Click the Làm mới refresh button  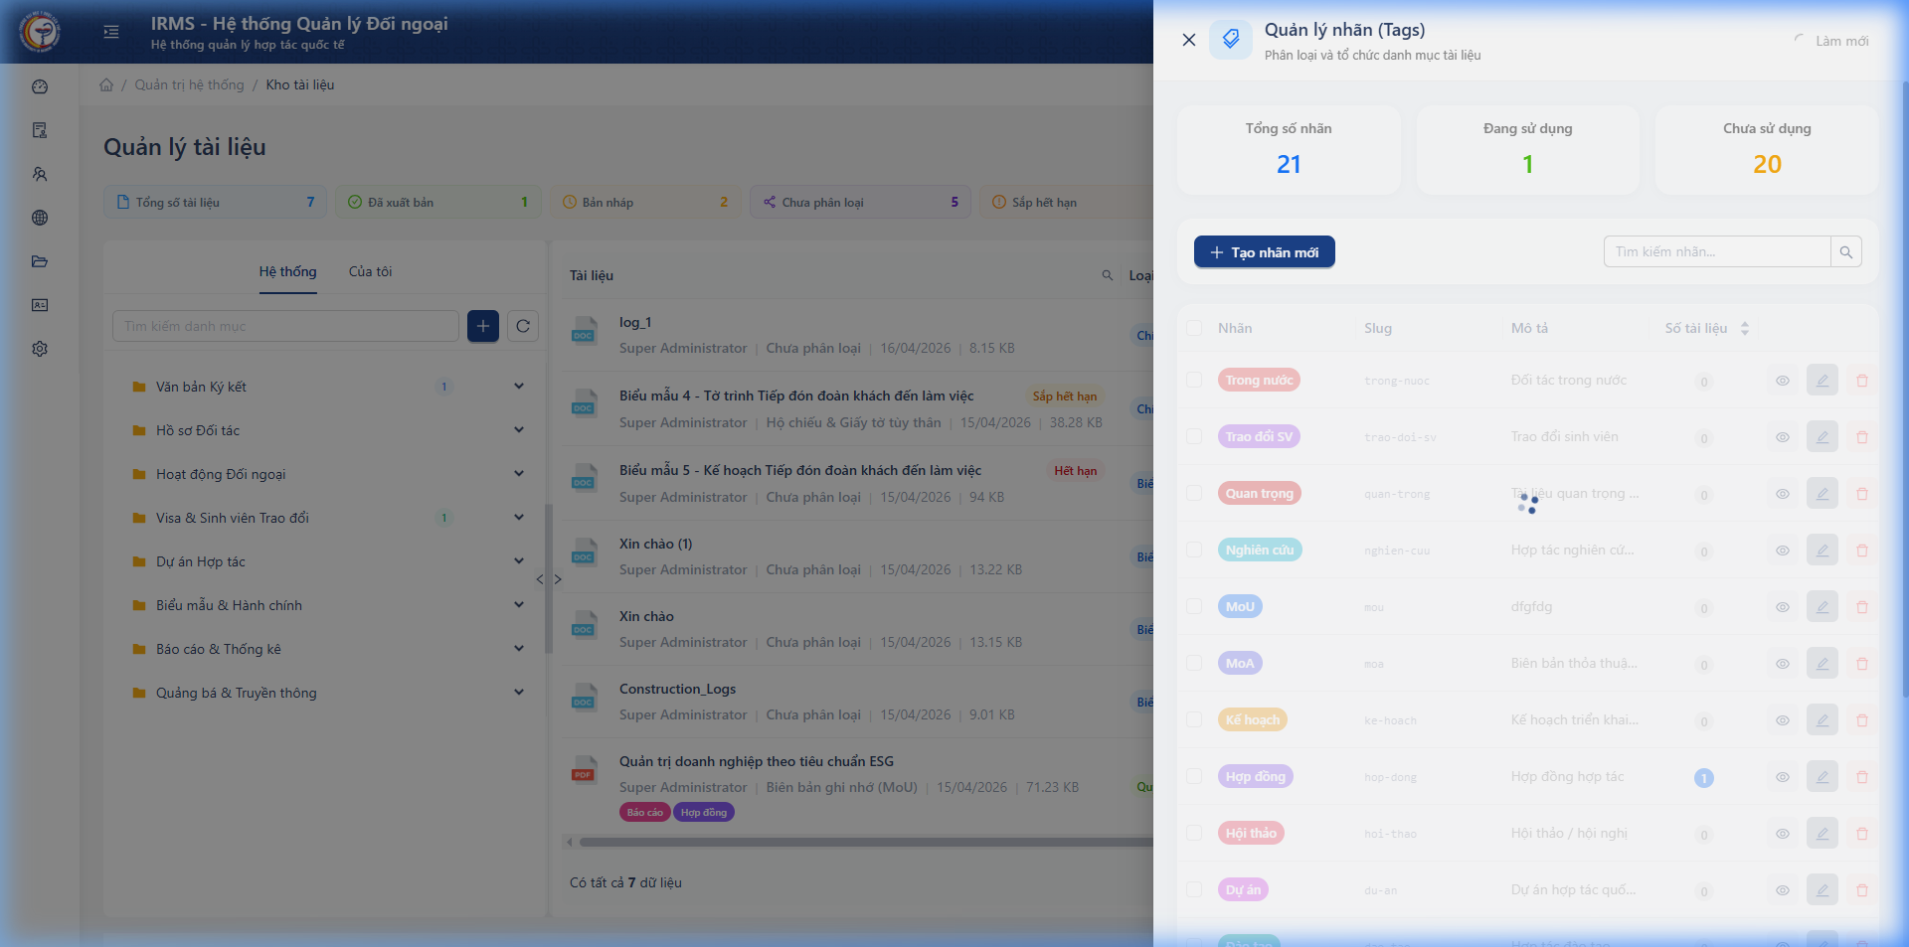pos(1831,41)
